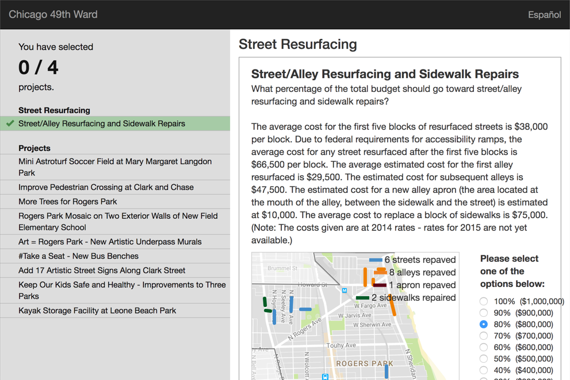Screen dimensions: 570x380
Task: Click the Chicago 49th Ward header title
Action: pyautogui.click(x=52, y=14)
